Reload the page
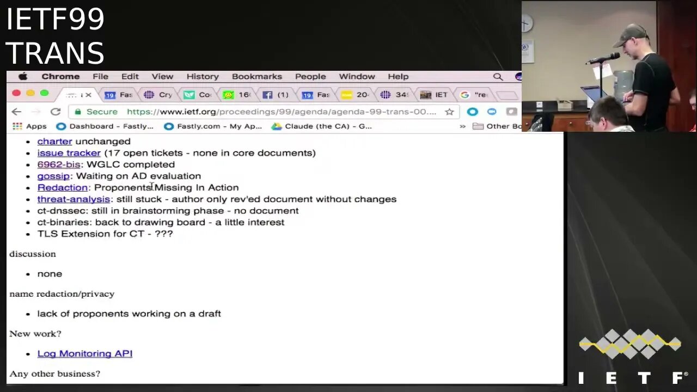The width and height of the screenshot is (697, 392). pyautogui.click(x=55, y=112)
